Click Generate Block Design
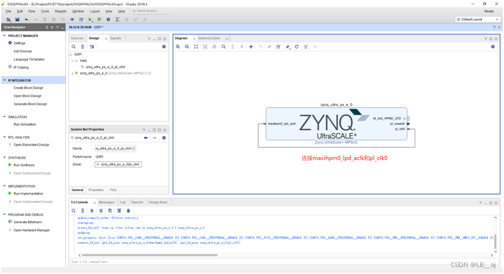Image resolution: width=504 pixels, height=274 pixels. pos(30,104)
